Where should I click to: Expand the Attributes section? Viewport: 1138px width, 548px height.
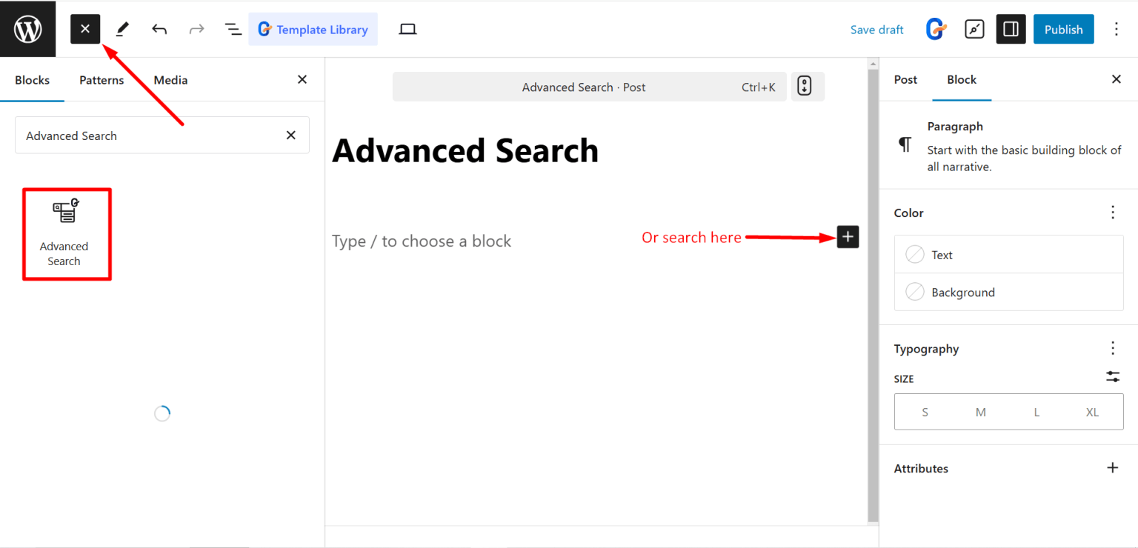(1112, 467)
